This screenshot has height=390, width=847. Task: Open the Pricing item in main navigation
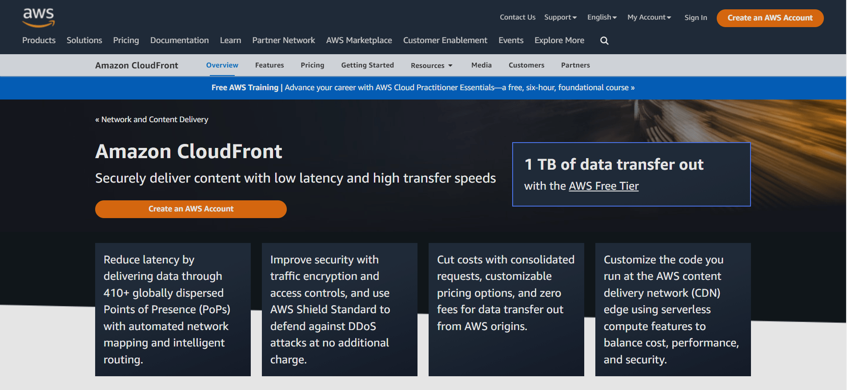pos(126,40)
